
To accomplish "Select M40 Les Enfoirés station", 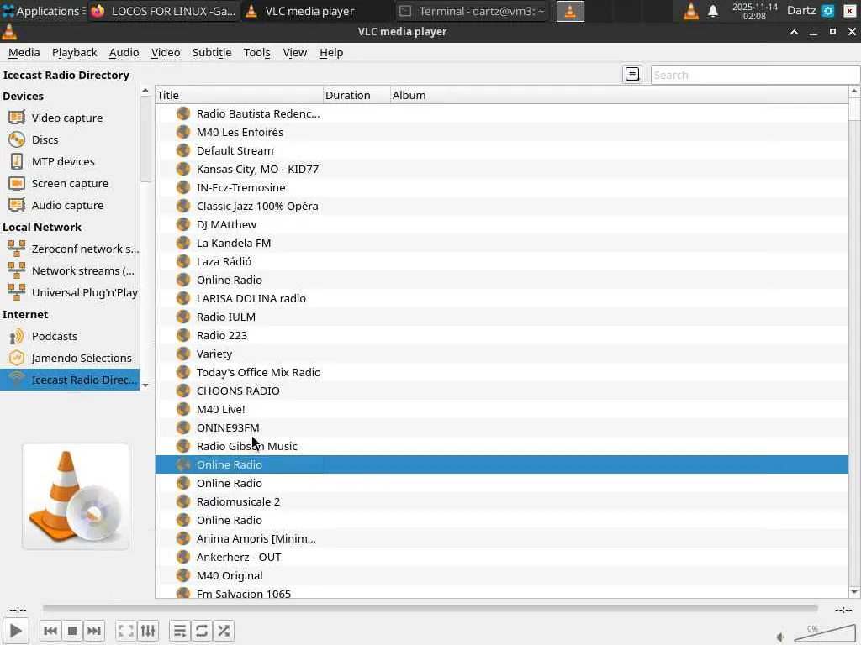I will tap(502, 132).
